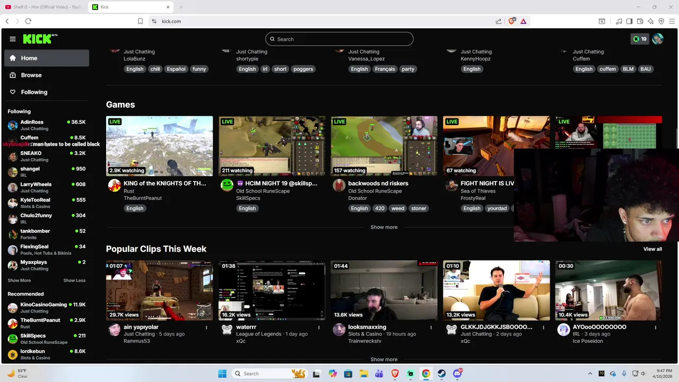Play the GLKKJDJGKKJSBOOOO clip thumbnail

coord(497,290)
